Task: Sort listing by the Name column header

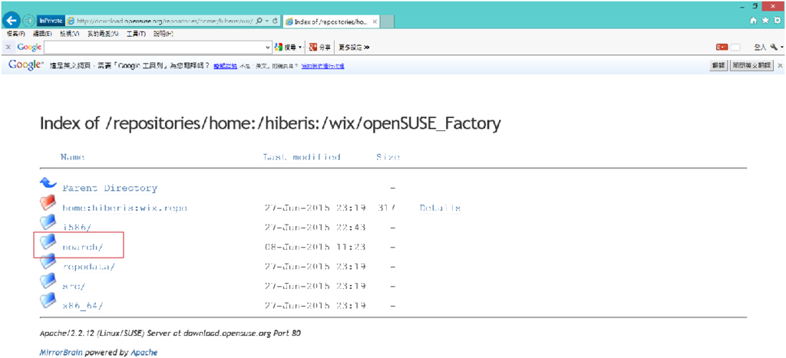Action: click(x=73, y=156)
